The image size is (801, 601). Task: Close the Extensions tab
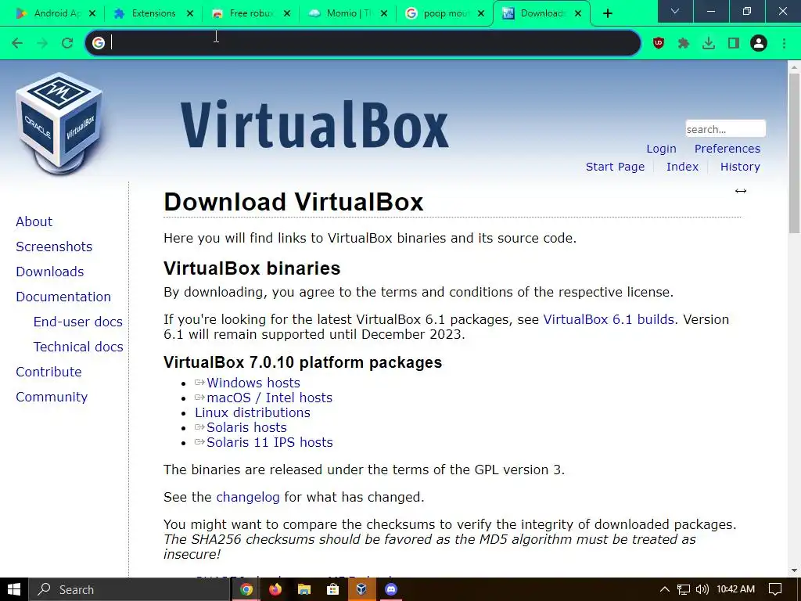point(190,13)
